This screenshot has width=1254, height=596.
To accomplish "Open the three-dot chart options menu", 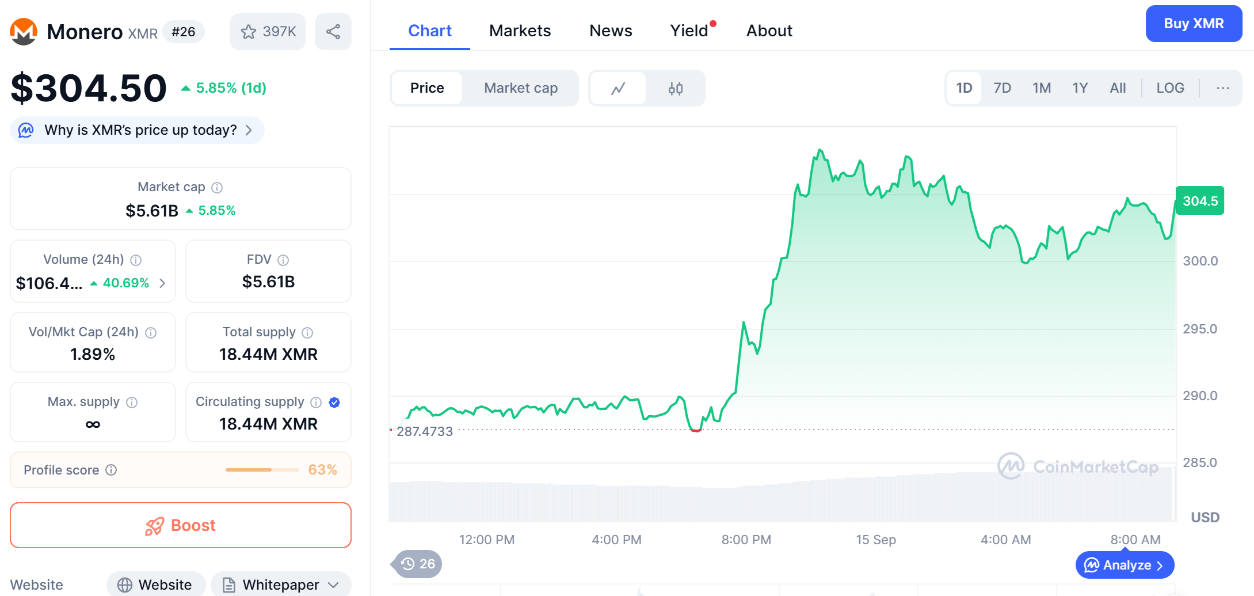I will pyautogui.click(x=1223, y=88).
